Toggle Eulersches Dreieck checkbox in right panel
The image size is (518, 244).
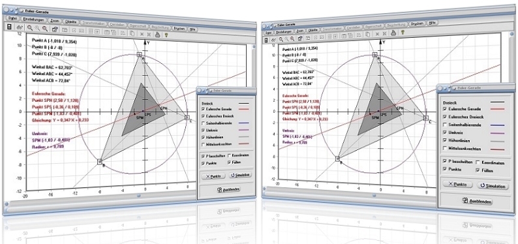point(444,117)
